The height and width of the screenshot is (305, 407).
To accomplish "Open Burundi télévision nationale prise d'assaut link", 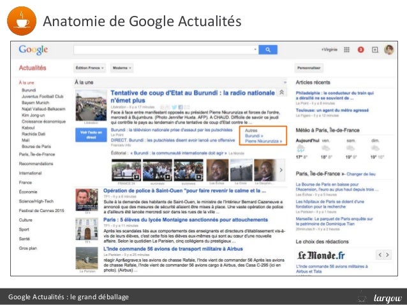I will 172,130.
